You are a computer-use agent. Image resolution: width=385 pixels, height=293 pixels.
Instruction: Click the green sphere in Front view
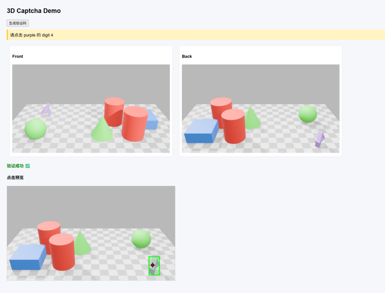36,129
